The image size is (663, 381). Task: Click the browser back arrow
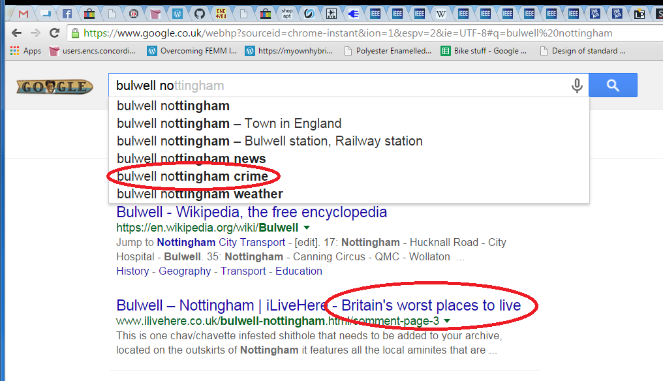pyautogui.click(x=17, y=33)
